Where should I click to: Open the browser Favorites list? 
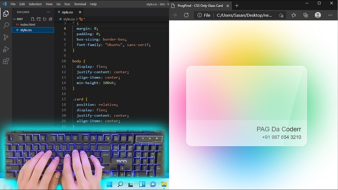294,15
